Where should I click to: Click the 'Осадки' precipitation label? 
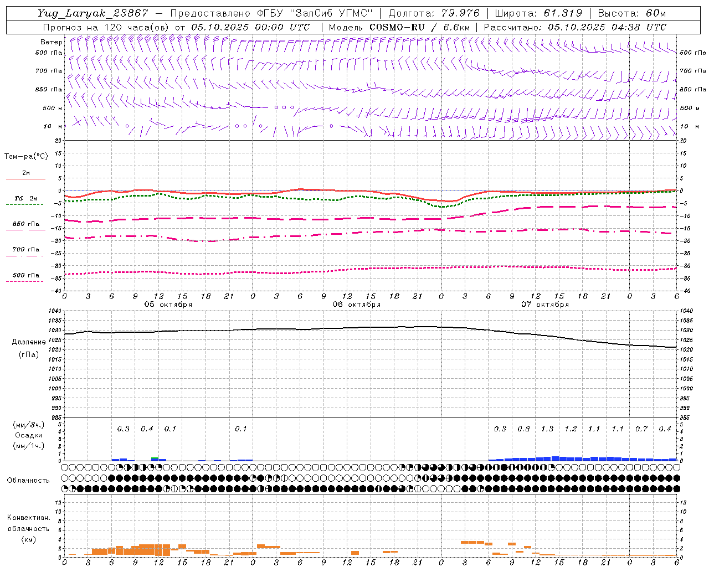pos(28,435)
